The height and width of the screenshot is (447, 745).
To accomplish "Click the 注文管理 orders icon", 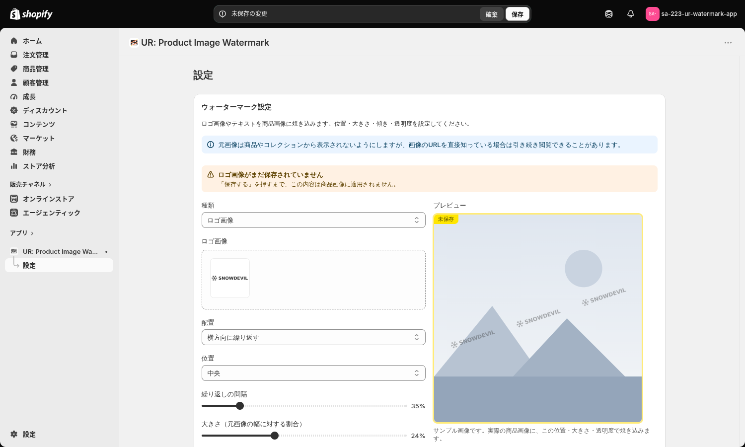I will pos(14,55).
